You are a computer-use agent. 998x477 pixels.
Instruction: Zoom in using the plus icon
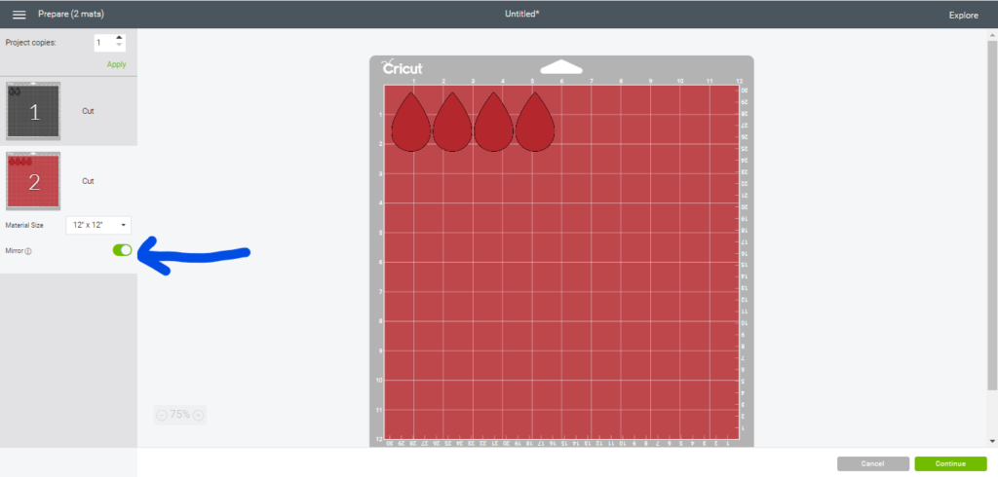tap(199, 415)
